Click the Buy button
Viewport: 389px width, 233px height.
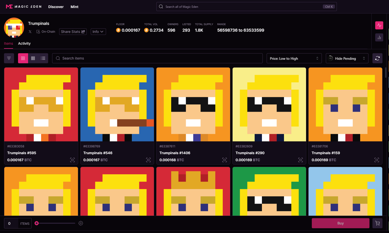340,223
